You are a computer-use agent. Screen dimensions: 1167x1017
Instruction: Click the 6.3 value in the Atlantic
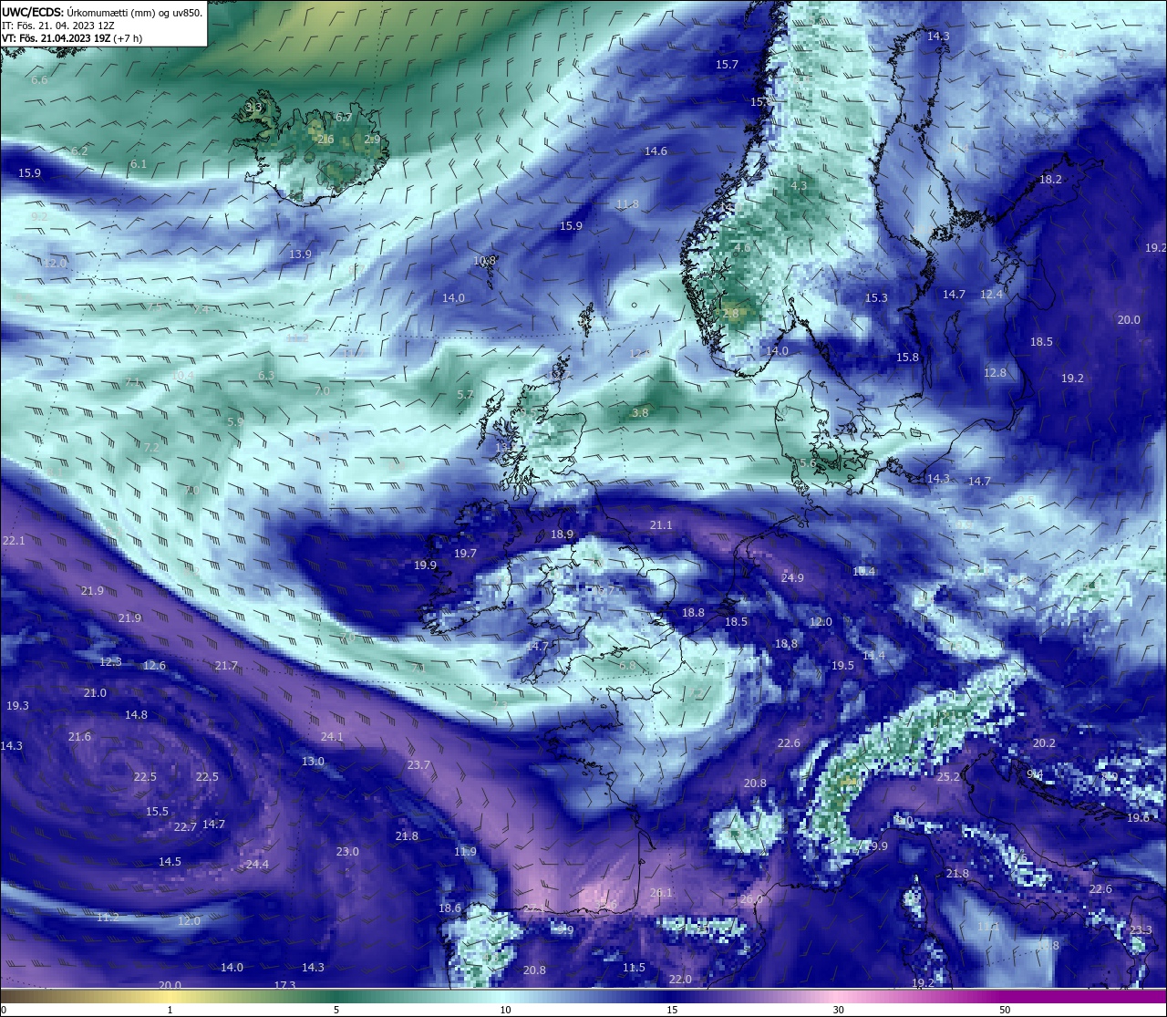click(266, 376)
